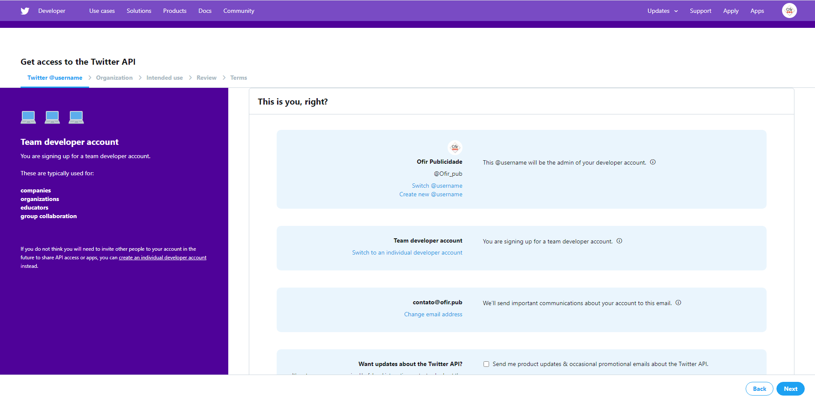
Task: Select the Intended use step tab
Action: pos(164,78)
